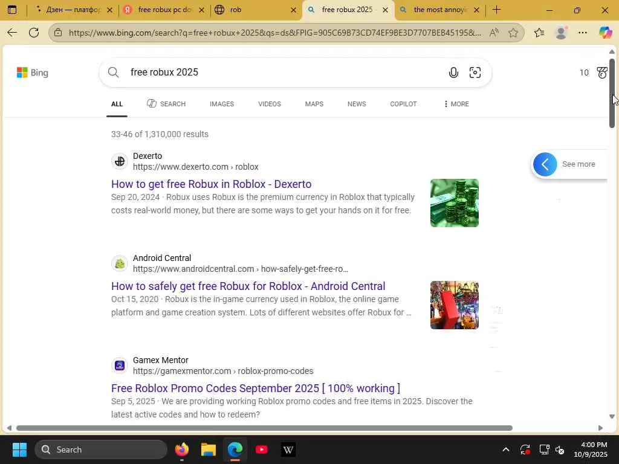Open YouTube app in taskbar
The image size is (619, 464).
[x=261, y=449]
